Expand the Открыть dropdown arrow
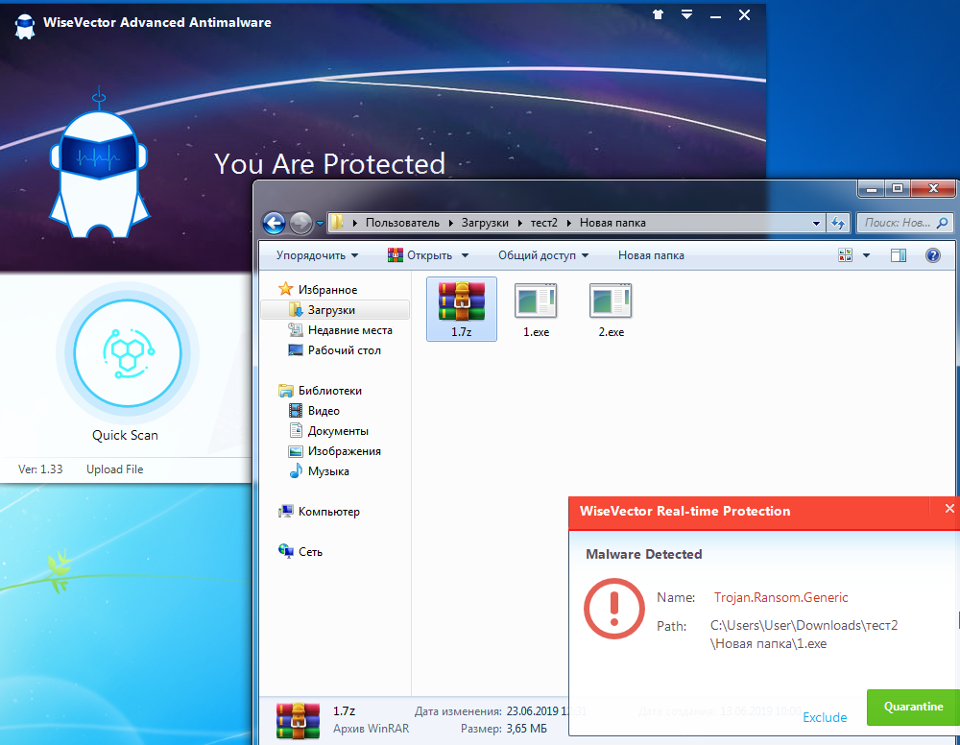Screen dimensions: 960x745 coord(465,255)
